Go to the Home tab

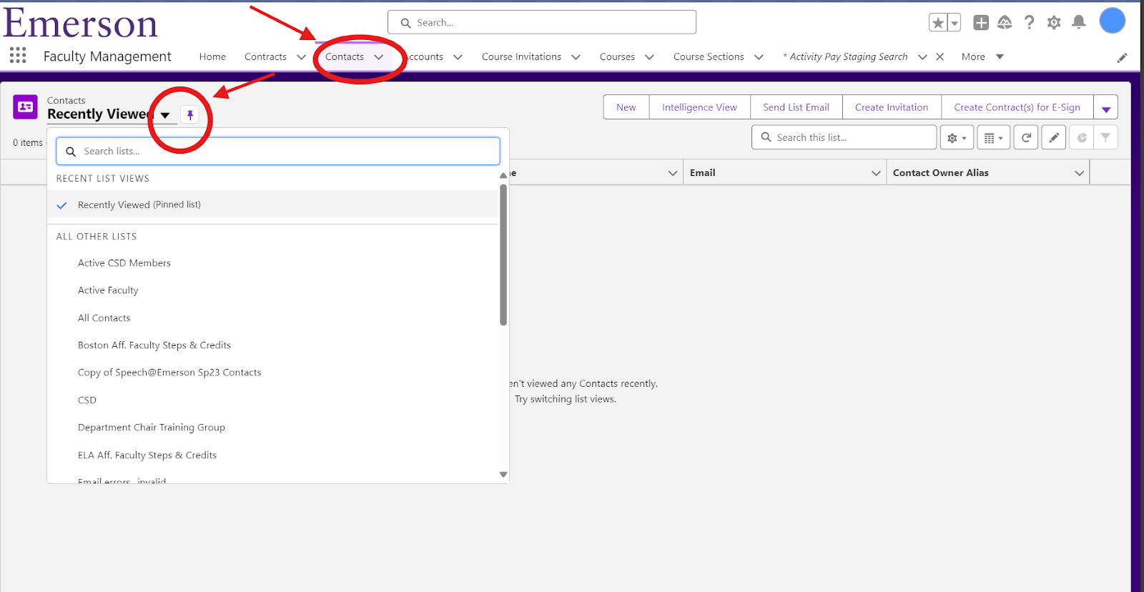click(x=212, y=56)
